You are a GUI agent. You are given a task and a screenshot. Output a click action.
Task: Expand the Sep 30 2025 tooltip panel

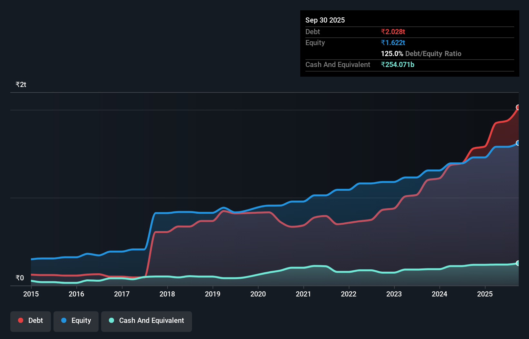[x=325, y=20]
